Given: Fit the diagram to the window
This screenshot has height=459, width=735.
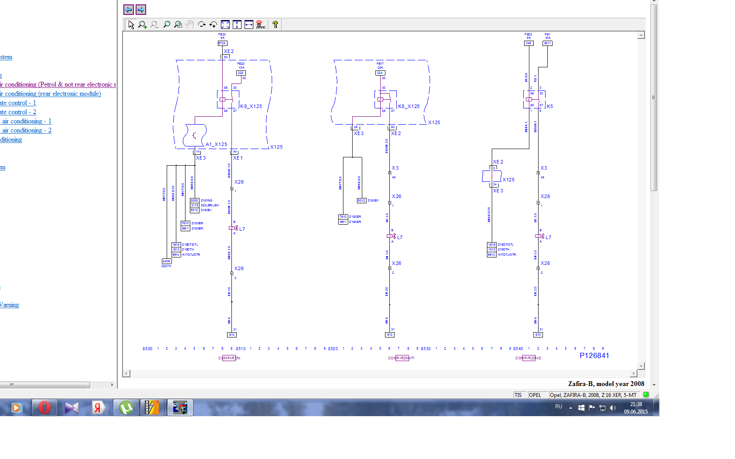Looking at the screenshot, I should (x=225, y=25).
